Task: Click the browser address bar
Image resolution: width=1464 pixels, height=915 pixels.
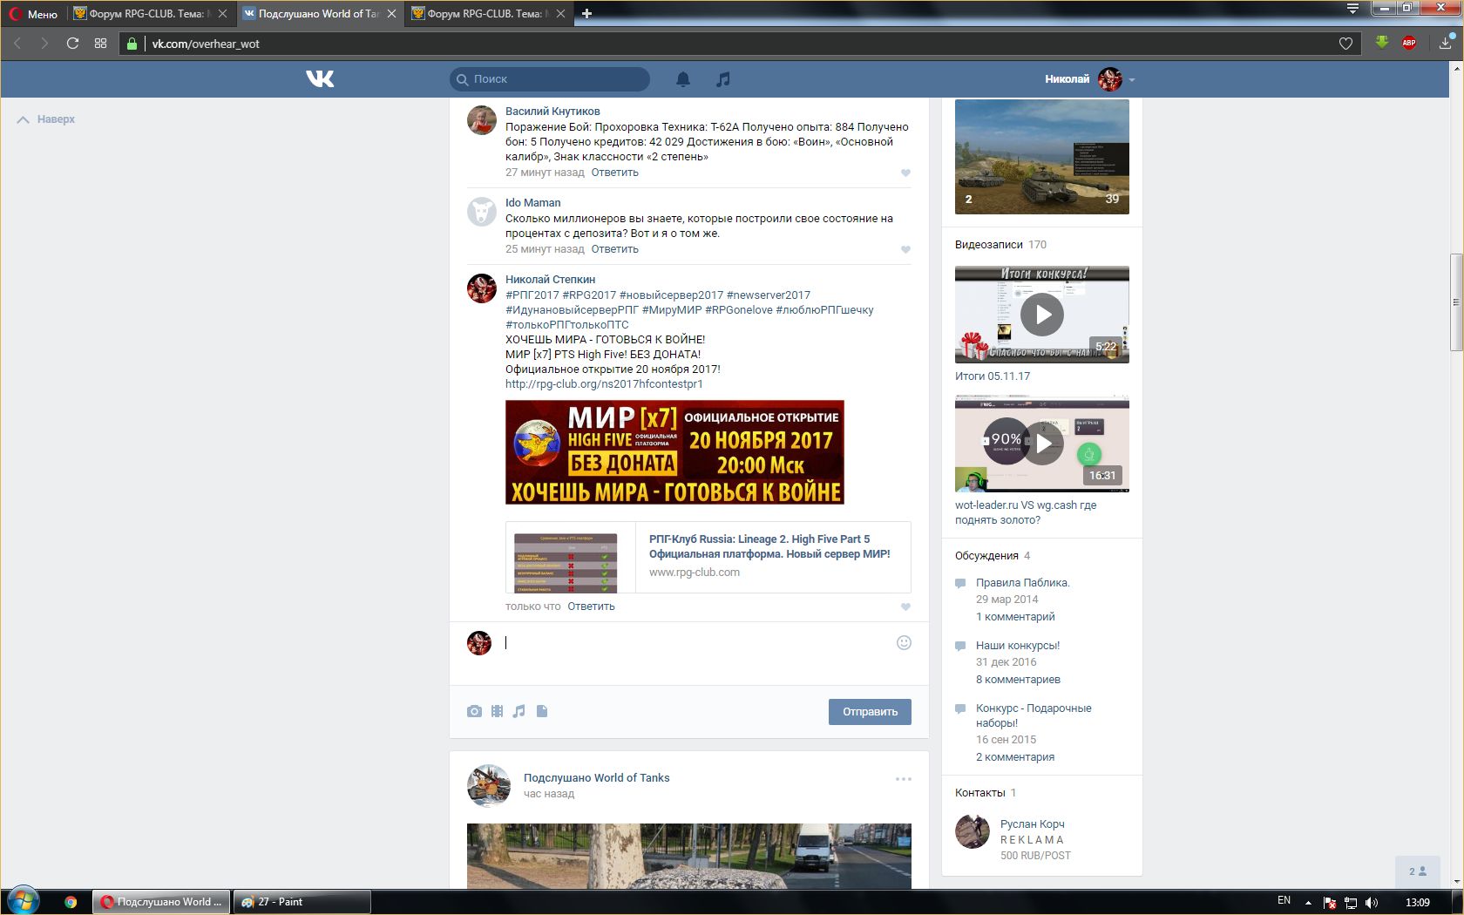Action: pos(741,44)
